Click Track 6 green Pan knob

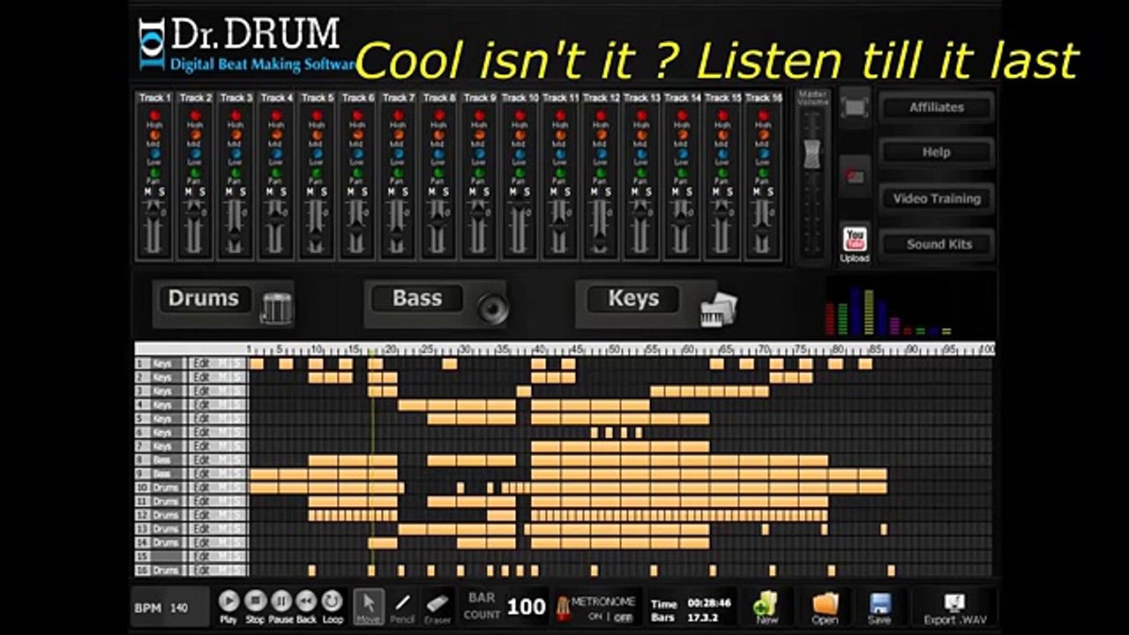(x=357, y=173)
